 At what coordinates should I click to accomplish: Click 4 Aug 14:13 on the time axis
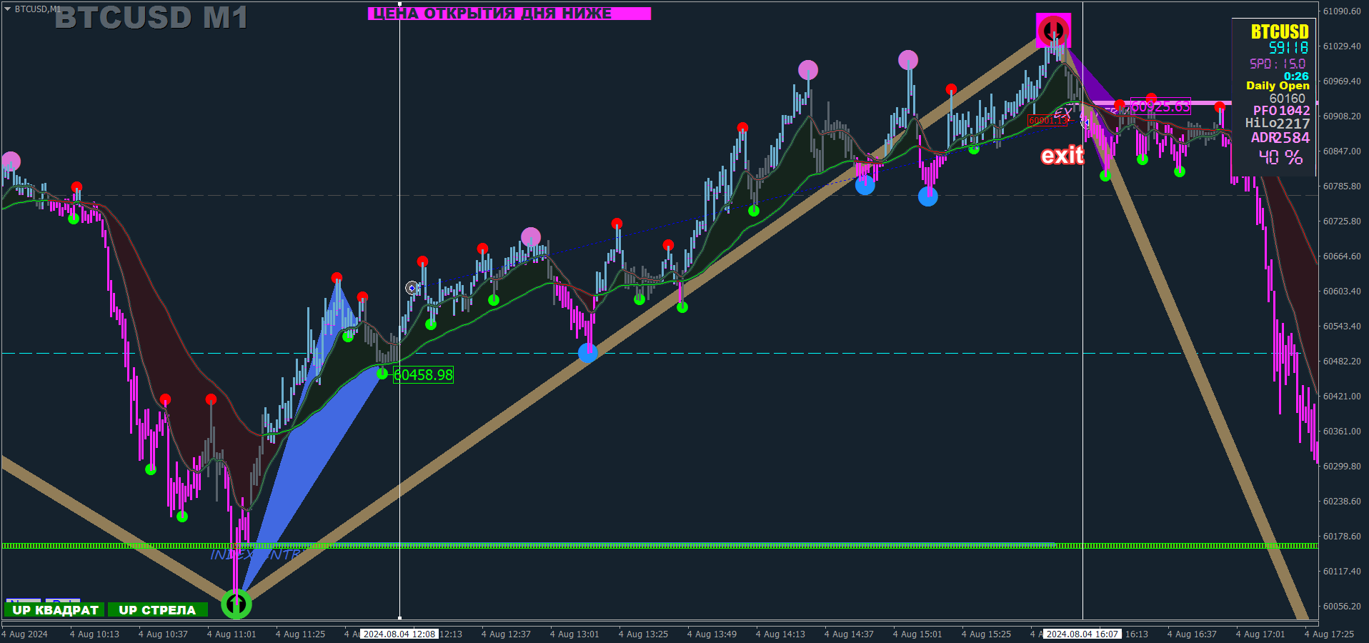(780, 634)
